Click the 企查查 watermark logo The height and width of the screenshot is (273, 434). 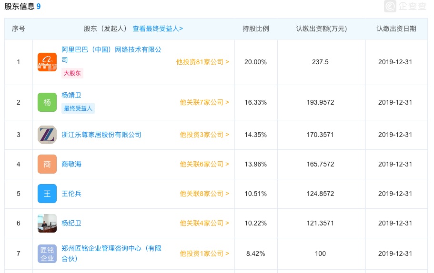(x=405, y=6)
